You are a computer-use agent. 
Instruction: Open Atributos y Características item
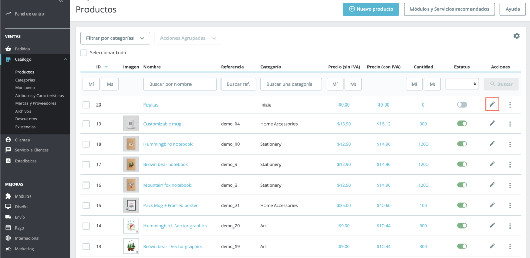pyautogui.click(x=39, y=96)
